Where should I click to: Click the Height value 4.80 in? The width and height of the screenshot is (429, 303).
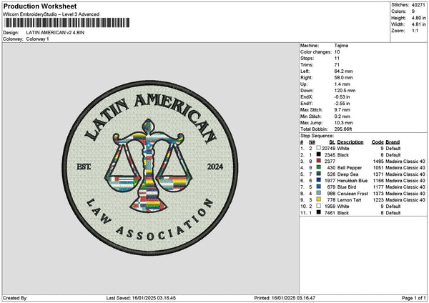click(x=418, y=18)
